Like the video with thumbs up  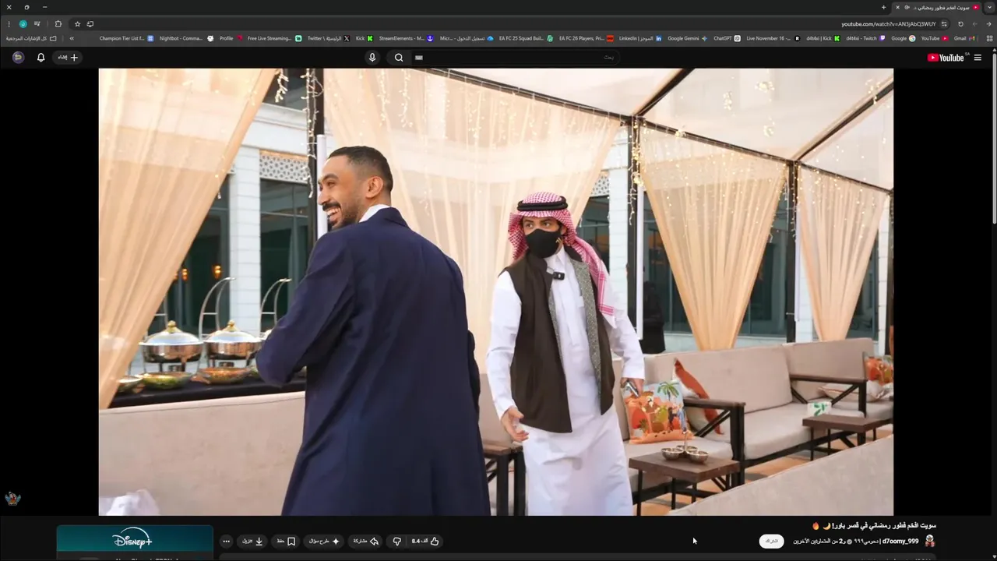(x=426, y=541)
